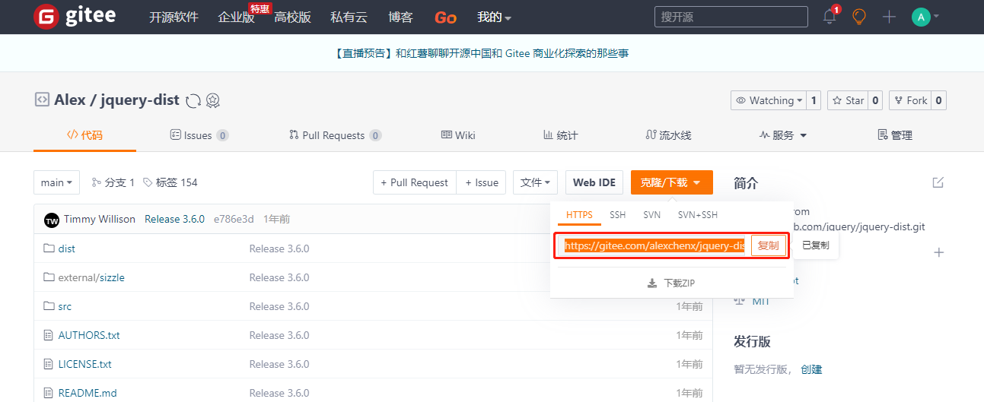Viewport: 984px width, 402px height.
Task: Click the Gitee logo
Action: pyautogui.click(x=75, y=17)
